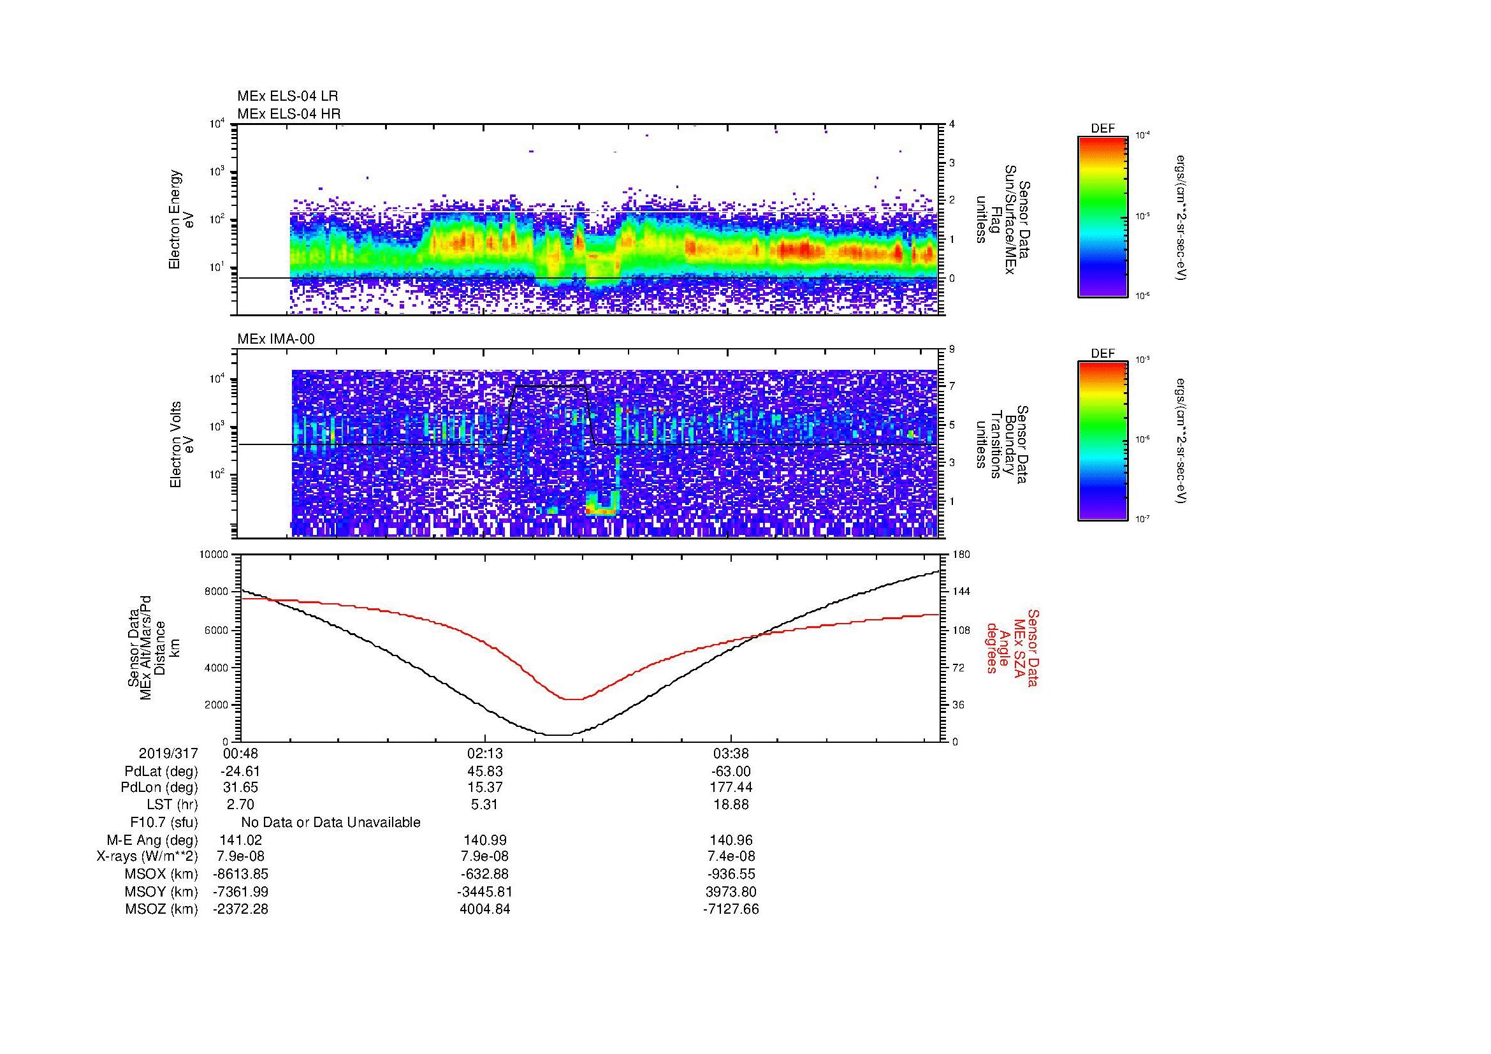The image size is (1491, 1054).
Task: Click the 'Electron Volts eV' axis label
Action: 182,445
